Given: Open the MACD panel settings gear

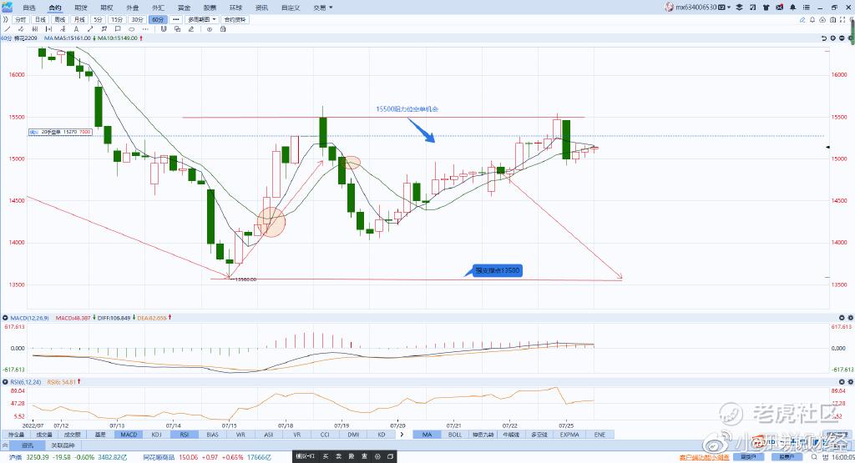Looking at the screenshot, I should point(850,318).
